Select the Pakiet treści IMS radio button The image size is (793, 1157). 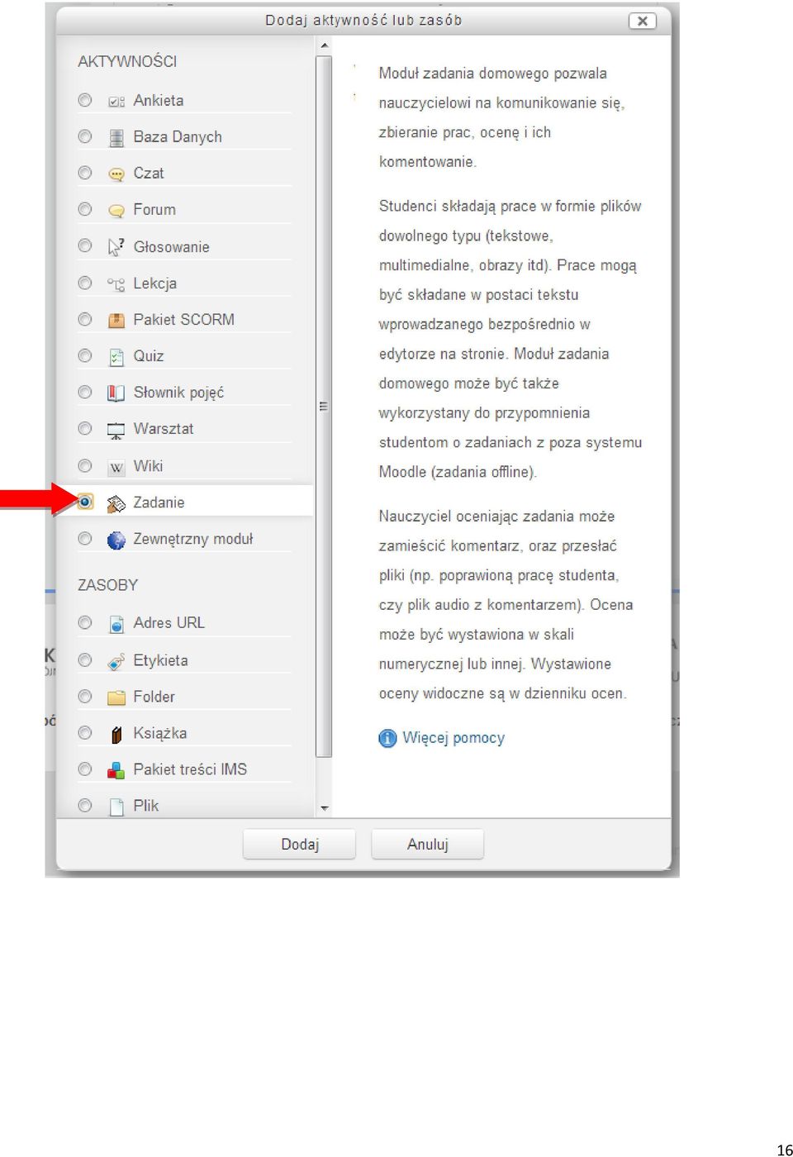85,769
